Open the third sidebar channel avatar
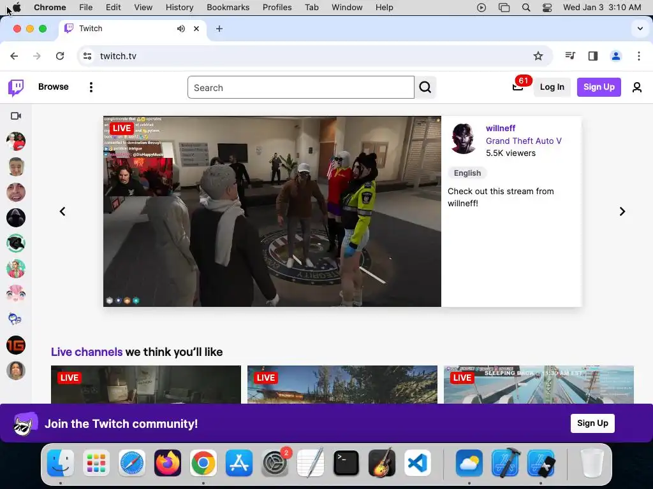The height and width of the screenshot is (489, 653). (16, 192)
